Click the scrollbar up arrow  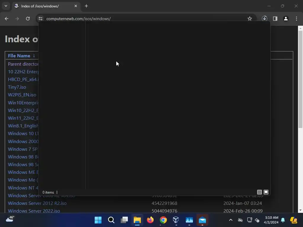[x=300, y=28]
